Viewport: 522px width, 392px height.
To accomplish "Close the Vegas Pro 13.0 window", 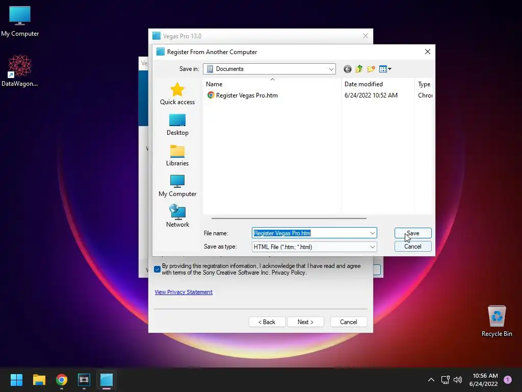I will pyautogui.click(x=365, y=36).
